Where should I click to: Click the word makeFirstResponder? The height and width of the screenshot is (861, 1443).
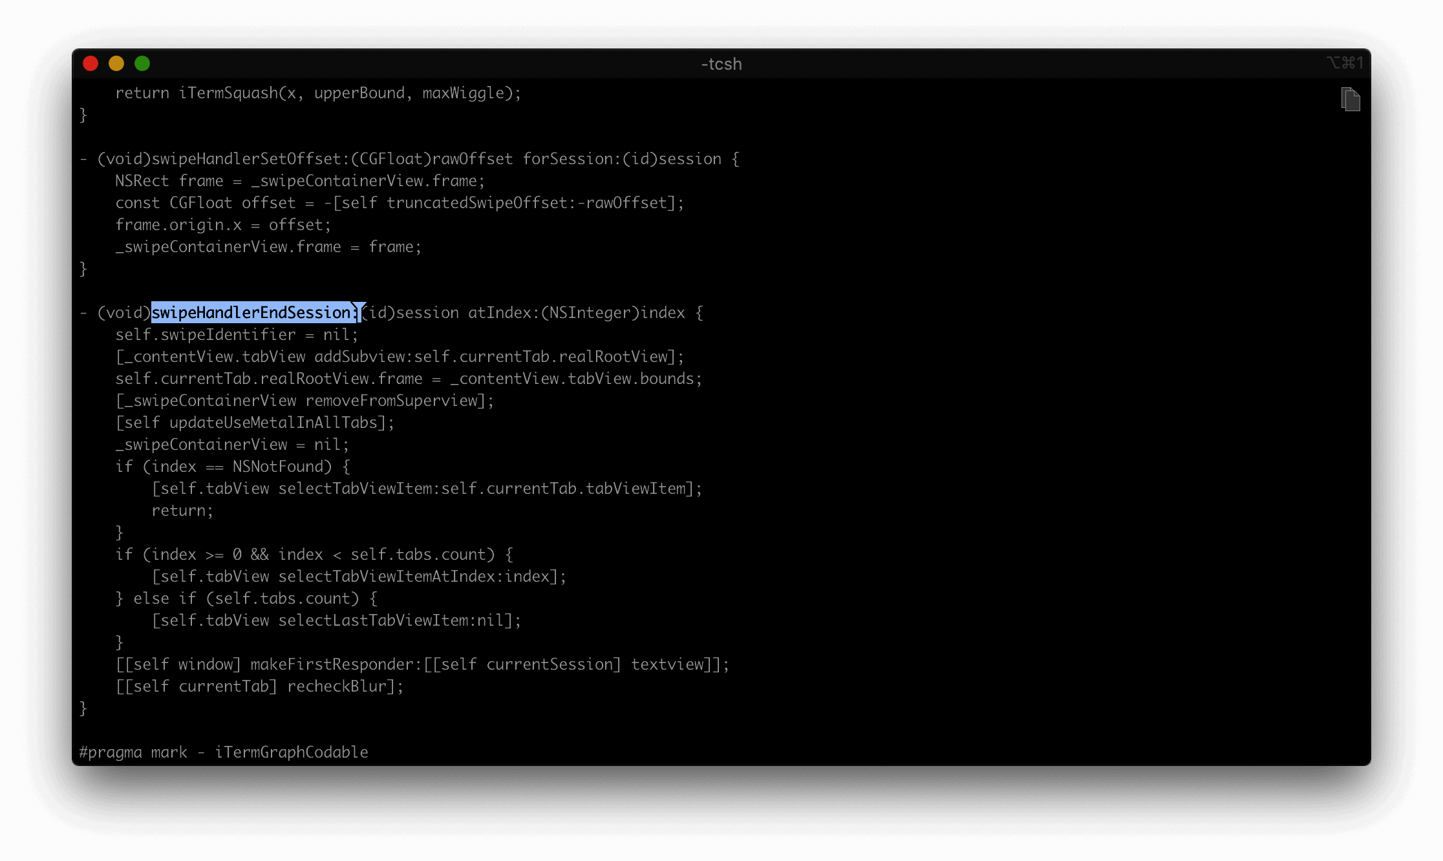click(332, 664)
